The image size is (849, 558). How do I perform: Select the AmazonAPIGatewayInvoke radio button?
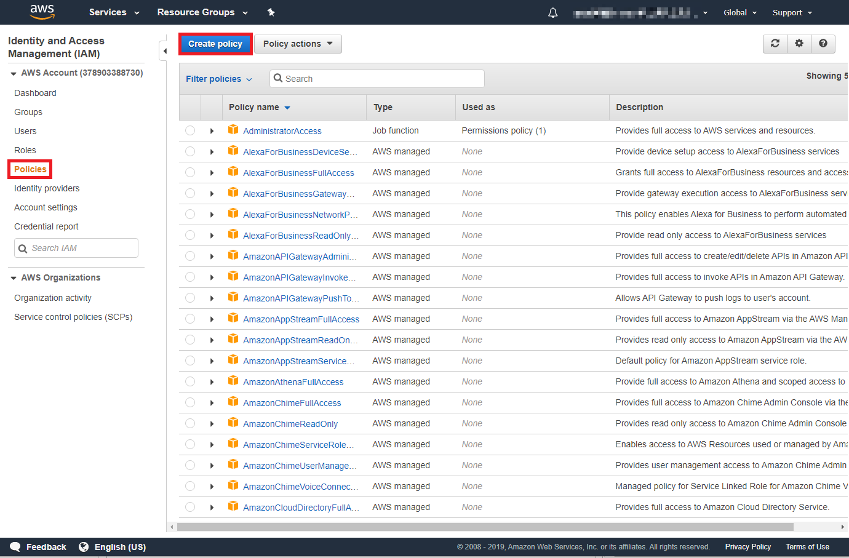coord(190,277)
